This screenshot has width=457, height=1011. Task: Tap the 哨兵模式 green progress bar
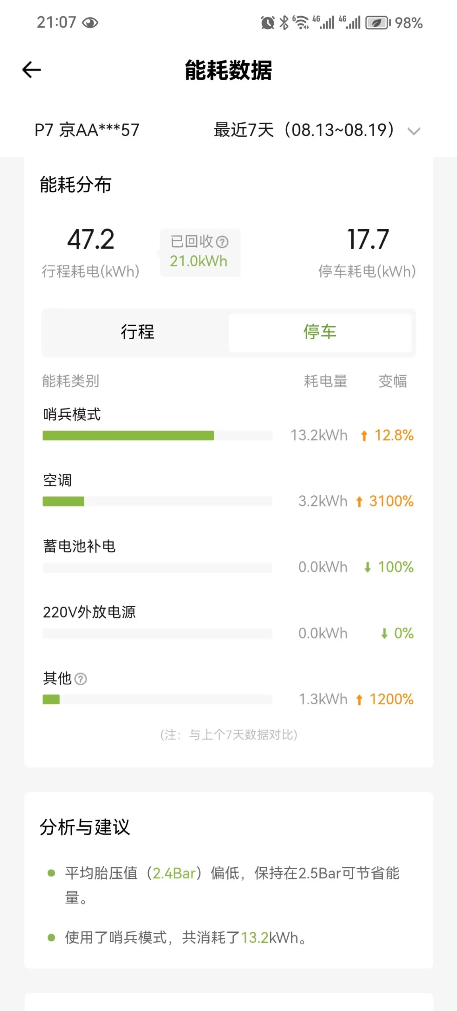(128, 435)
